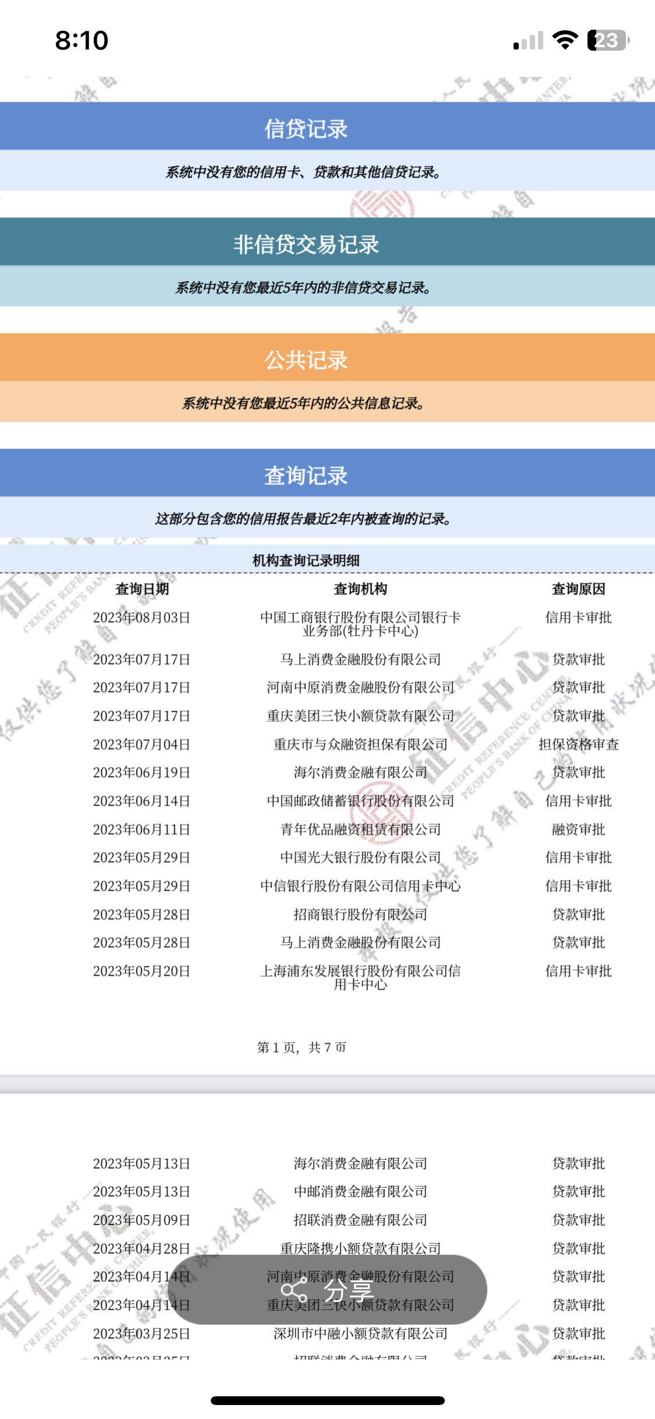The width and height of the screenshot is (655, 1419).
Task: Click 中国邮政储蓄银行股份有限公司 institution name
Action: [360, 801]
